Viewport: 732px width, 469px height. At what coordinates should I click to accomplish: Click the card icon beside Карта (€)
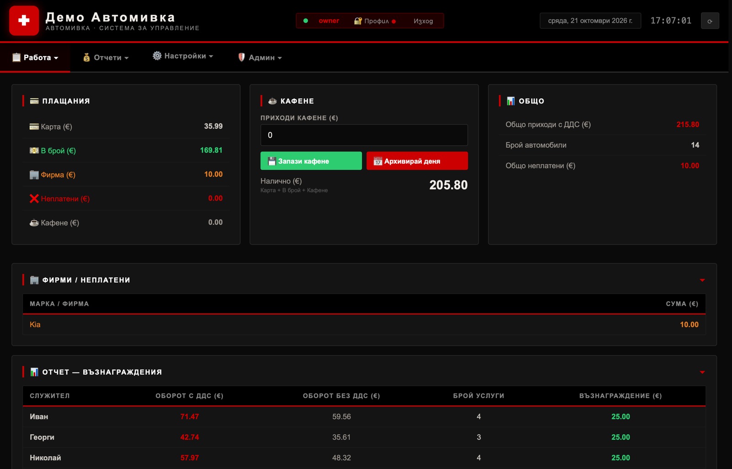point(34,127)
